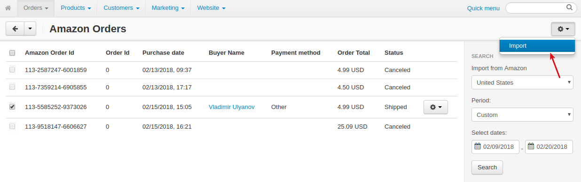The height and width of the screenshot is (182, 581).
Task: Click order id 113-9518147-6606627
Action: (56, 126)
